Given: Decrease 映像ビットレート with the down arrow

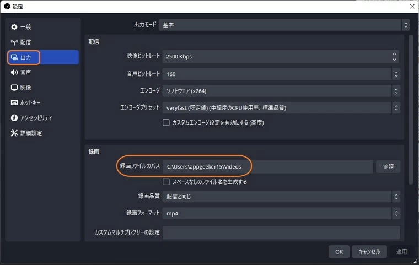Looking at the screenshot, I should click(x=394, y=60).
